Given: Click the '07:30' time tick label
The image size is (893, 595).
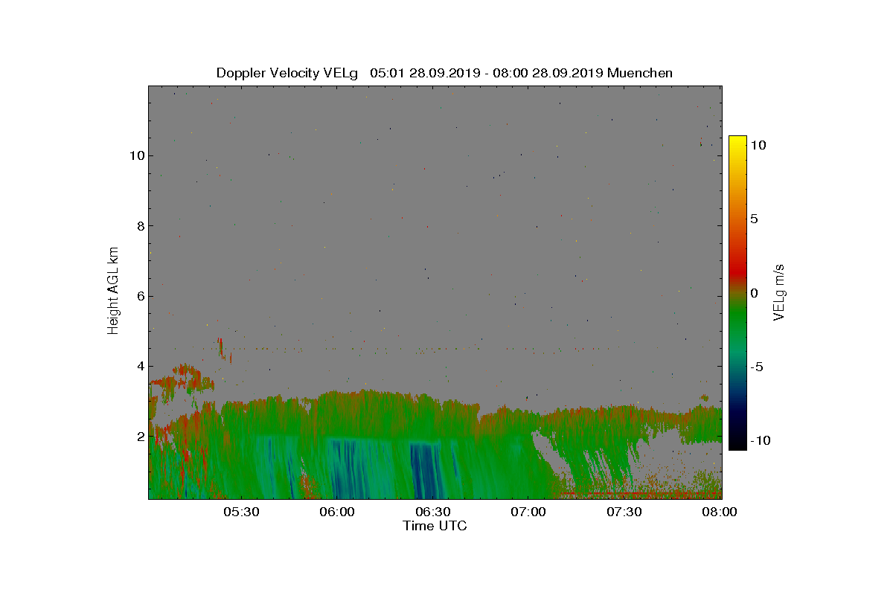Looking at the screenshot, I should (624, 512).
